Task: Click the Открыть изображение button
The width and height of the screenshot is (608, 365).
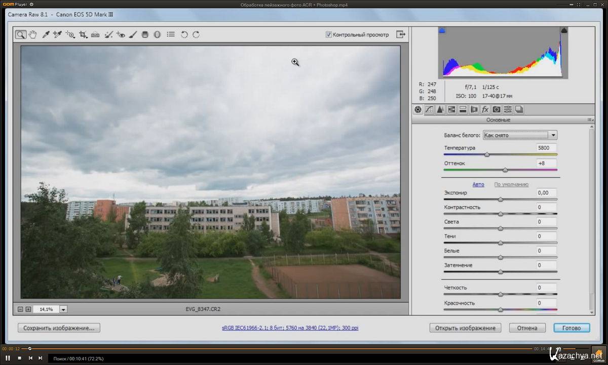Action: (465, 328)
